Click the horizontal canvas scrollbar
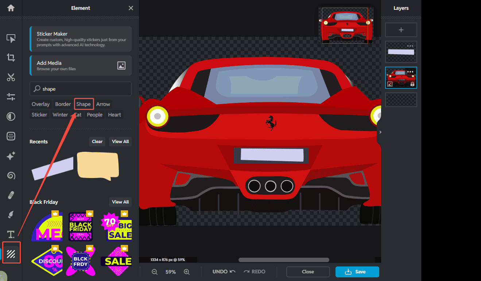The width and height of the screenshot is (481, 281). coord(284,260)
